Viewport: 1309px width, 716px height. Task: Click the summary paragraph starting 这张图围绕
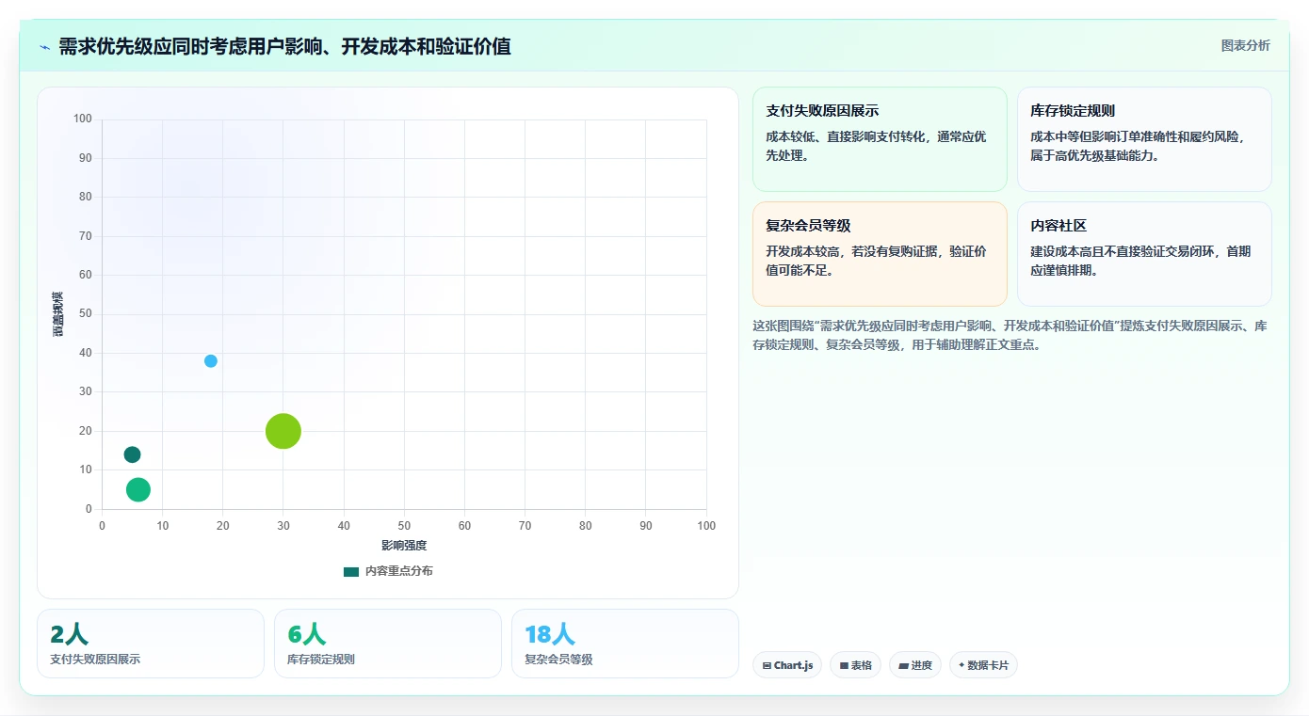tap(1010, 335)
